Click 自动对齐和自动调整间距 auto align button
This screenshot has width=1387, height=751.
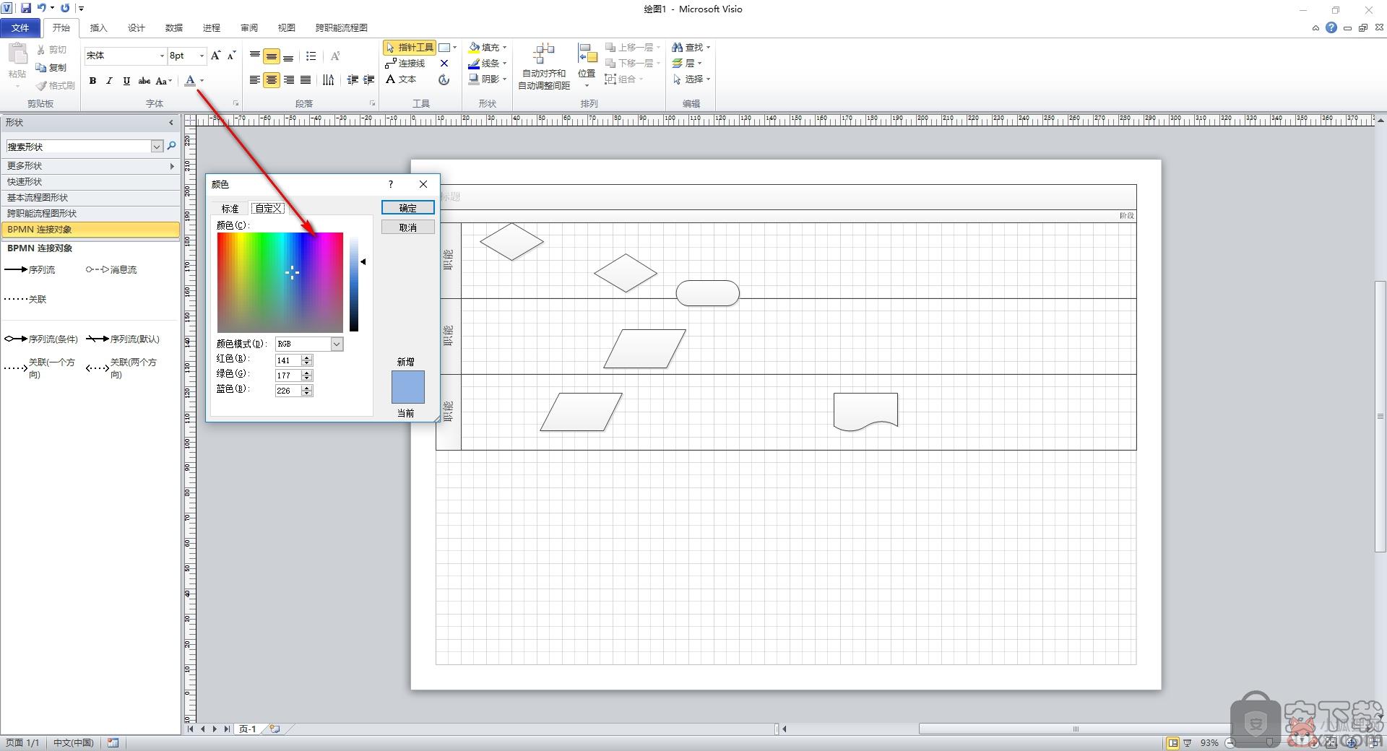[x=544, y=66]
